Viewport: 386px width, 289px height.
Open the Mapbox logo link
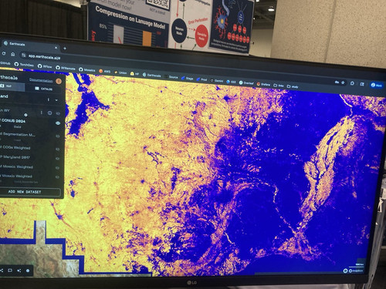(x=356, y=271)
